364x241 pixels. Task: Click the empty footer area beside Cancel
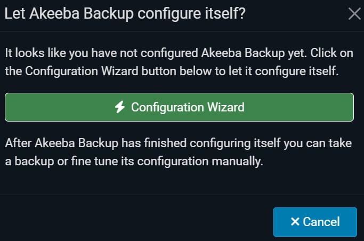point(136,218)
